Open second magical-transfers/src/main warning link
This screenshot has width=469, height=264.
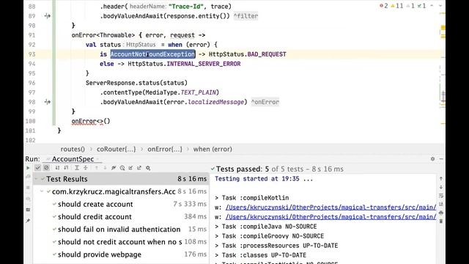click(330, 217)
